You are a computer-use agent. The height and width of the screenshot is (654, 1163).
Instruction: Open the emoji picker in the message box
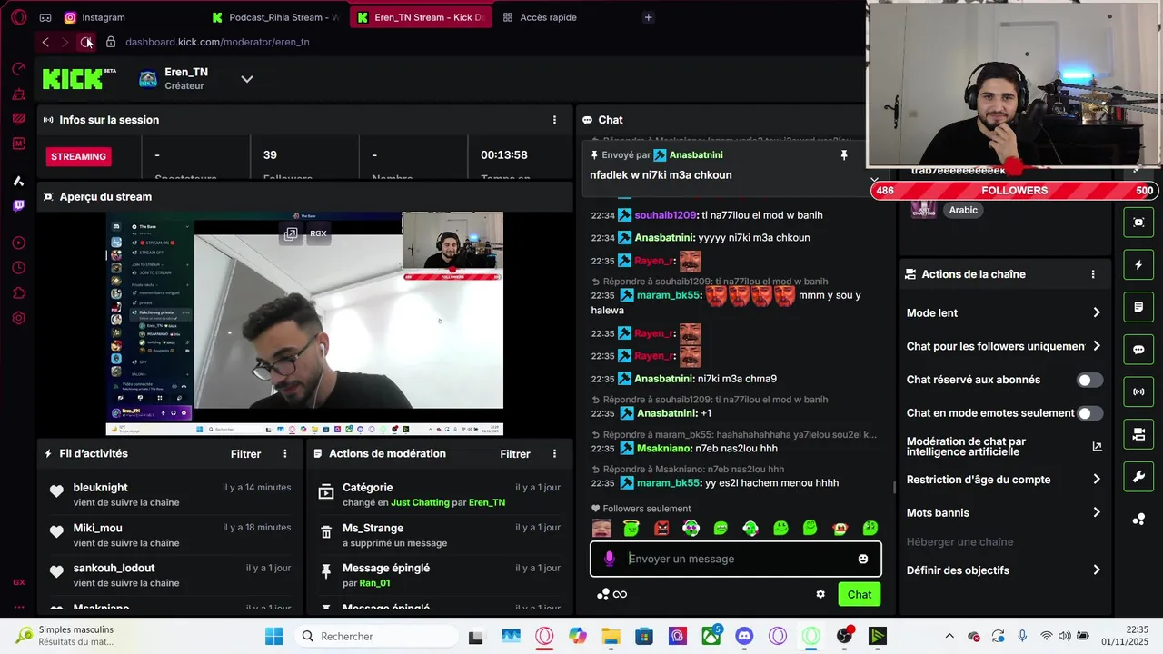[863, 559]
